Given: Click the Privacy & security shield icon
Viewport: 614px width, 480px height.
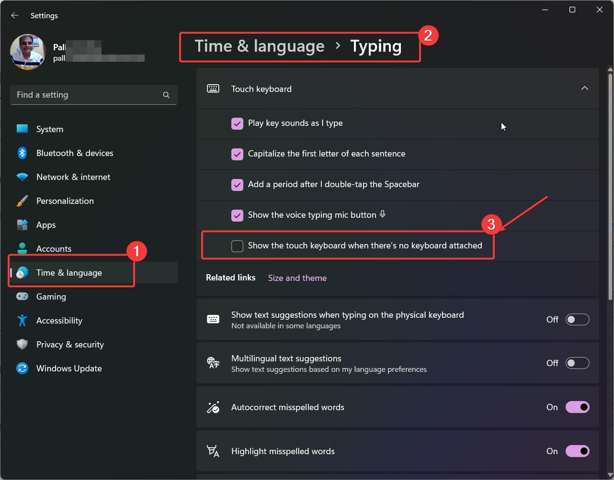Looking at the screenshot, I should [x=22, y=345].
